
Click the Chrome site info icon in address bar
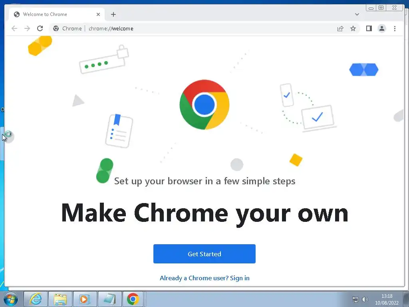56,28
